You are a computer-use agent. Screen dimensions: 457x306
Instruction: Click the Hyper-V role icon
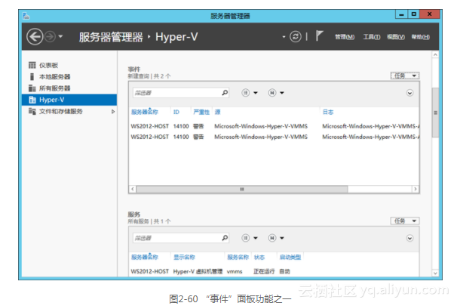click(32, 100)
